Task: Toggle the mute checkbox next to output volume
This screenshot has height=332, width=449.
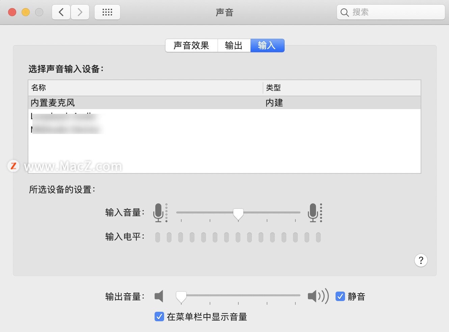Action: click(x=340, y=296)
